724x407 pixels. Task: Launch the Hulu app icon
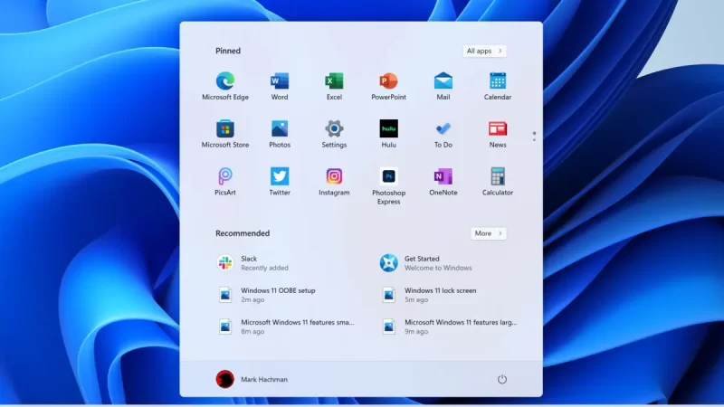pos(388,128)
